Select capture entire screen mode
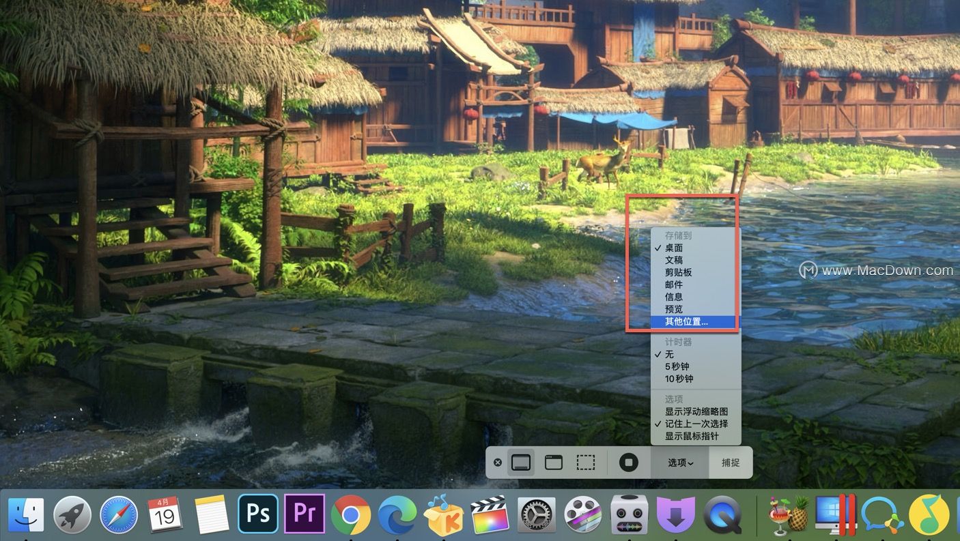The width and height of the screenshot is (960, 541). pyautogui.click(x=520, y=463)
